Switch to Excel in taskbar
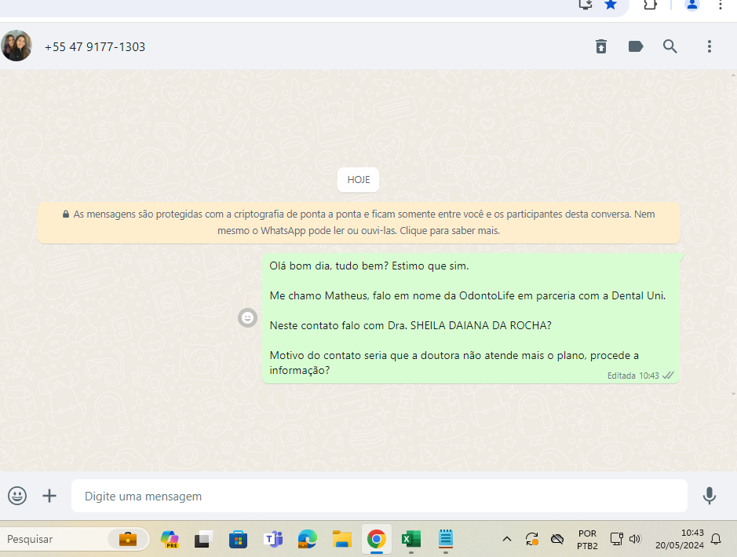The width and height of the screenshot is (737, 557). (x=411, y=539)
